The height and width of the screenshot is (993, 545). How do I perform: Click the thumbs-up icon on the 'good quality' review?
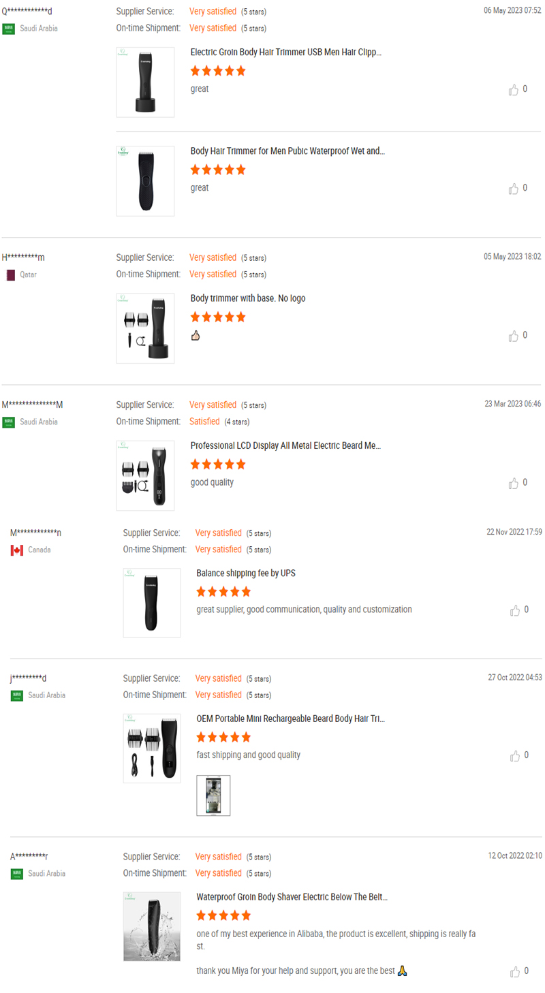click(514, 483)
